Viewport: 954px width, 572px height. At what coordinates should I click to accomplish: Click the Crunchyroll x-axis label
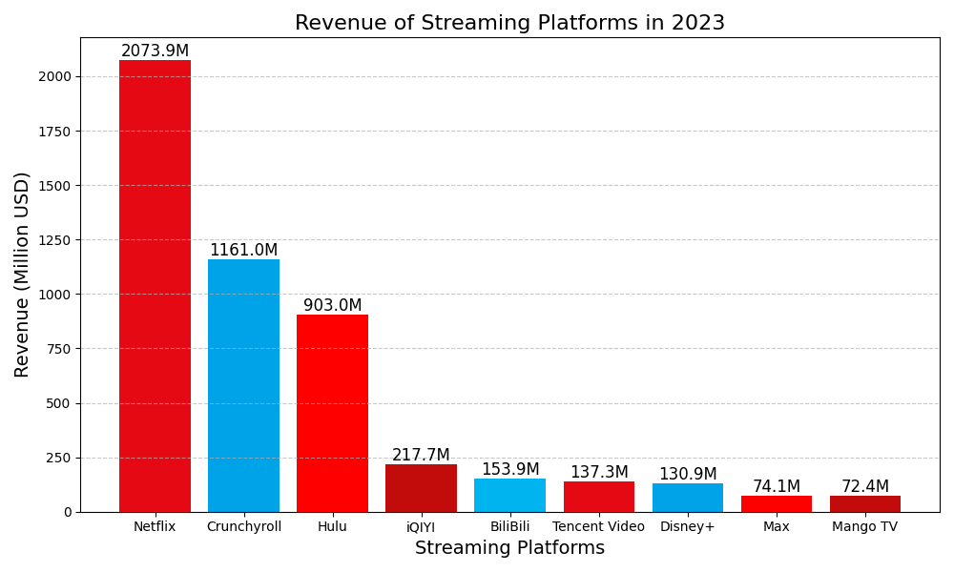tap(244, 527)
